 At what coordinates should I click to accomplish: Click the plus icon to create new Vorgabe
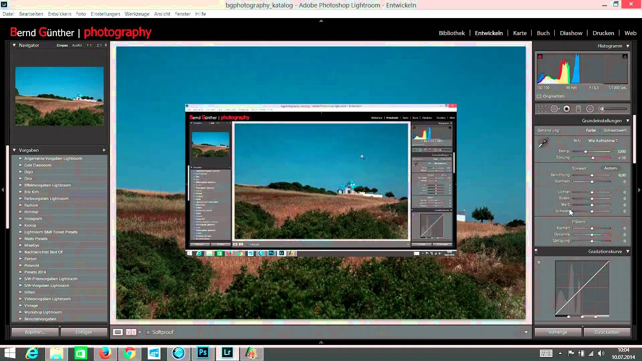pos(104,150)
